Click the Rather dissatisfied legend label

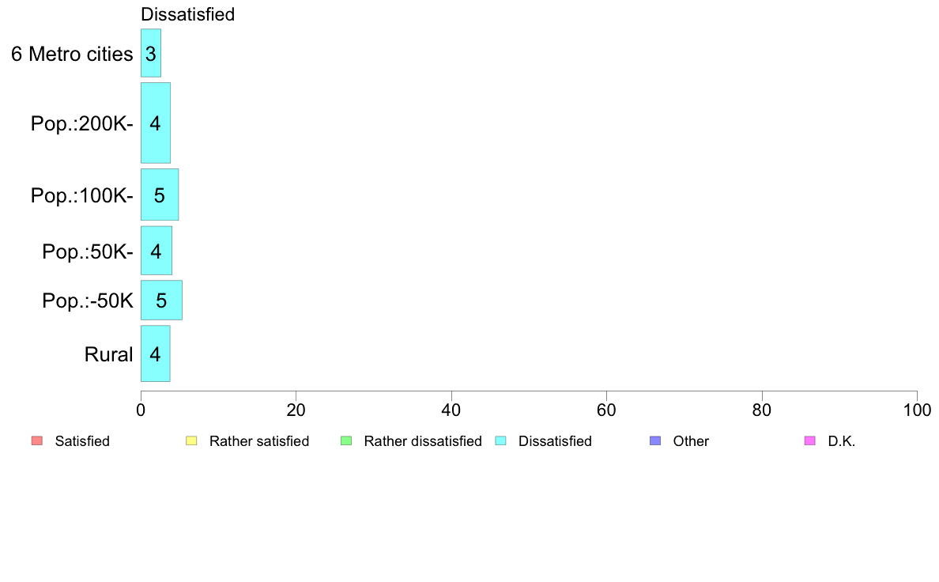pyautogui.click(x=423, y=441)
